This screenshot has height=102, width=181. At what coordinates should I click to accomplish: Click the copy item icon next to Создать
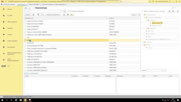pyautogui.click(x=33, y=15)
